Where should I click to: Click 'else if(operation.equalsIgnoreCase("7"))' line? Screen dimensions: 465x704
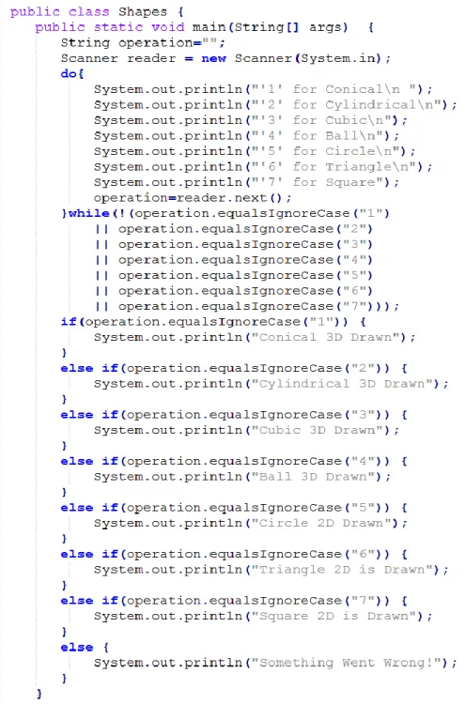[x=234, y=601]
